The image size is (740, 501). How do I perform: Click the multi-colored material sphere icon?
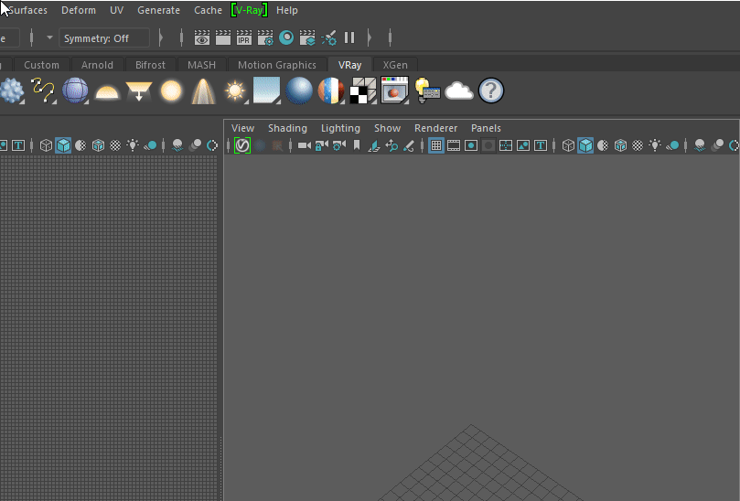point(331,91)
